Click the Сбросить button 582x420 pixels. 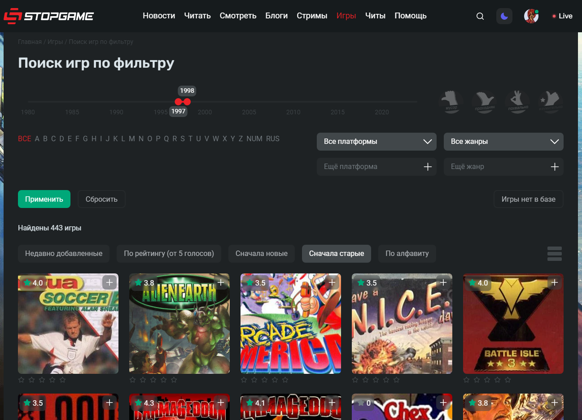(101, 199)
